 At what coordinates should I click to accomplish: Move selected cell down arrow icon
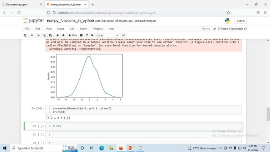(x=63, y=35)
